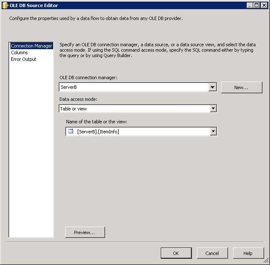Minimize the OLE DB Source Editor window
This screenshot has width=270, height=265.
tap(250, 5)
